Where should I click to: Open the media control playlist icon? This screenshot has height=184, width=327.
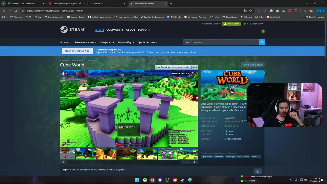[305, 11]
